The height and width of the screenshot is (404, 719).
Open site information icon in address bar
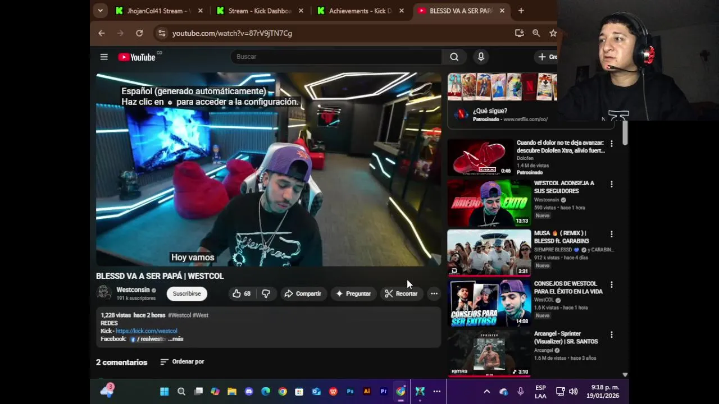tap(162, 33)
